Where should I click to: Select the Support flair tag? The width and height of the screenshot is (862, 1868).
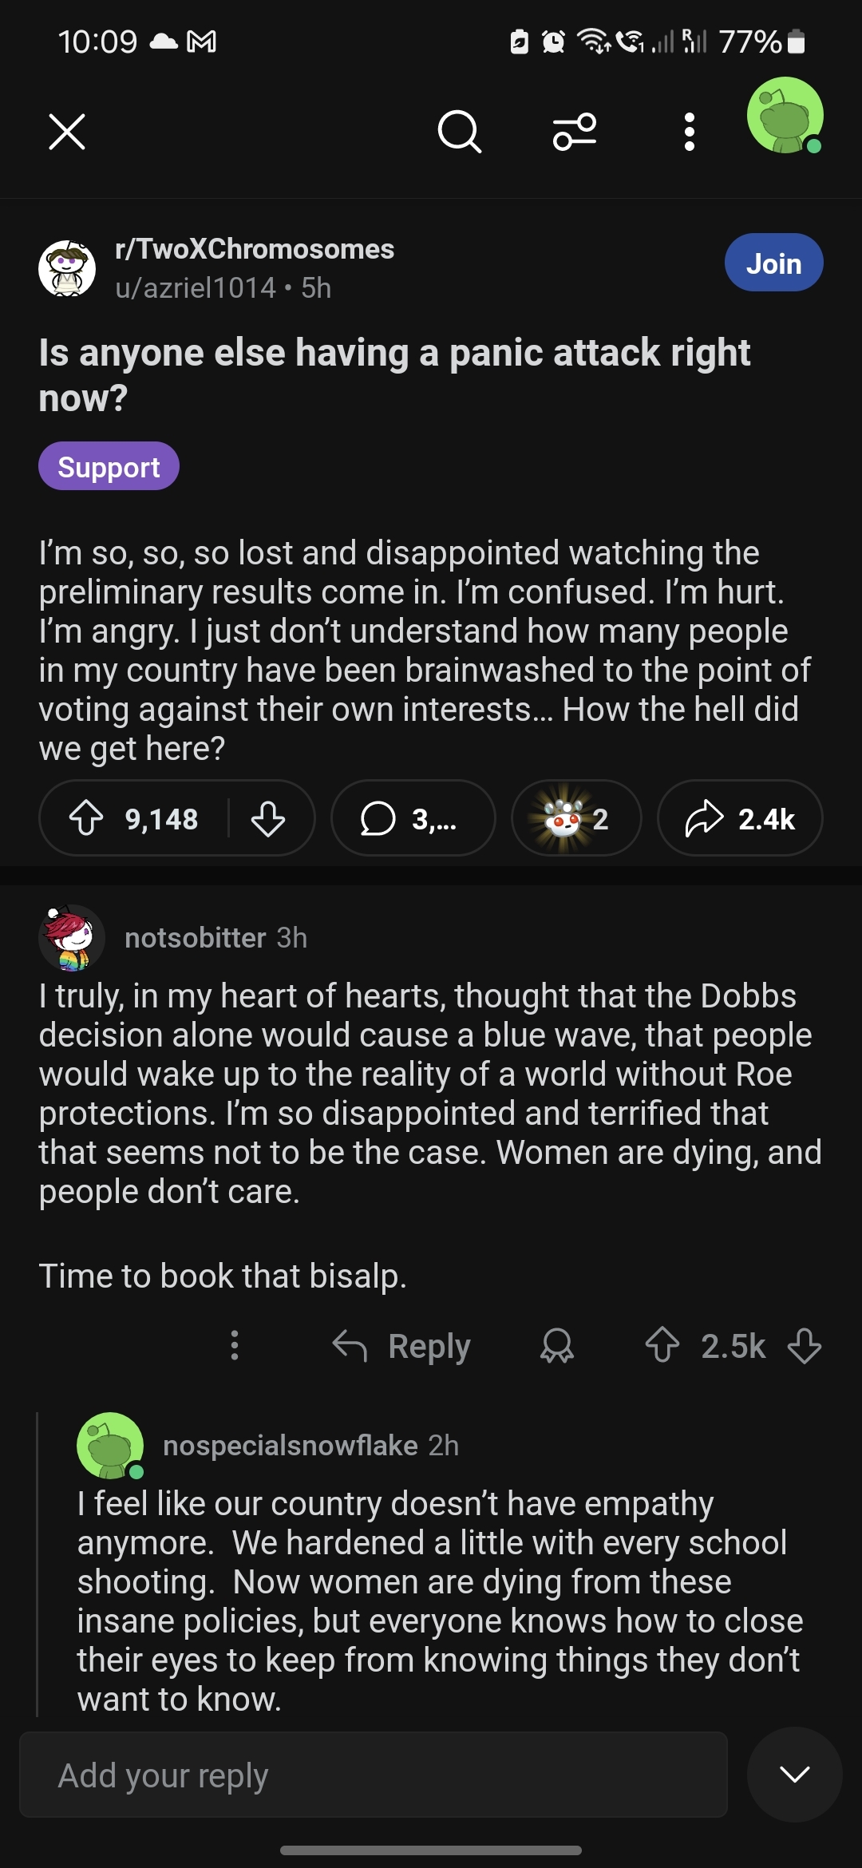(109, 466)
